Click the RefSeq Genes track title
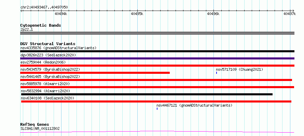Screen dimensions: 304x136 point(35,124)
